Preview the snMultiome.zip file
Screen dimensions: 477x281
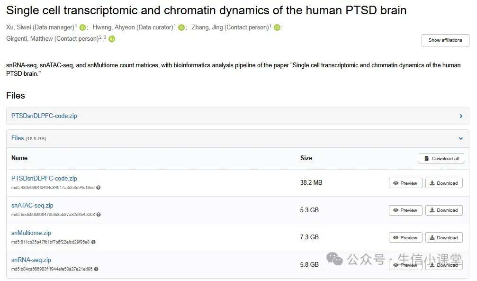405,237
